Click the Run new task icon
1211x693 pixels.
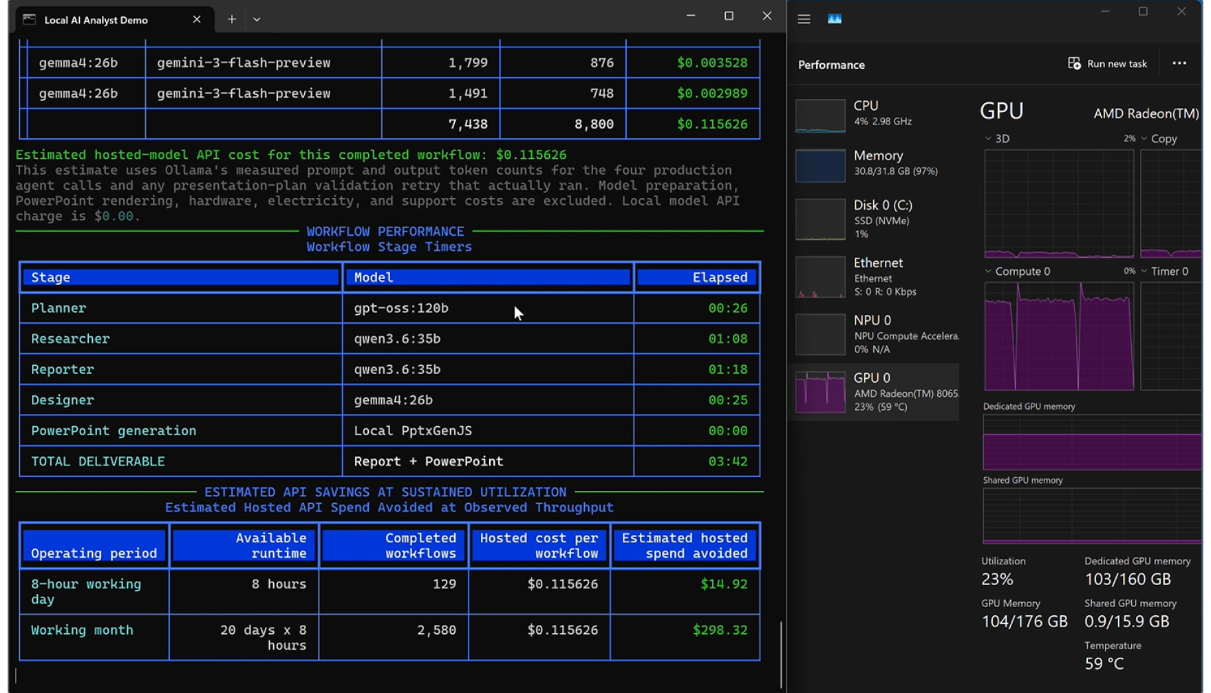tap(1074, 63)
